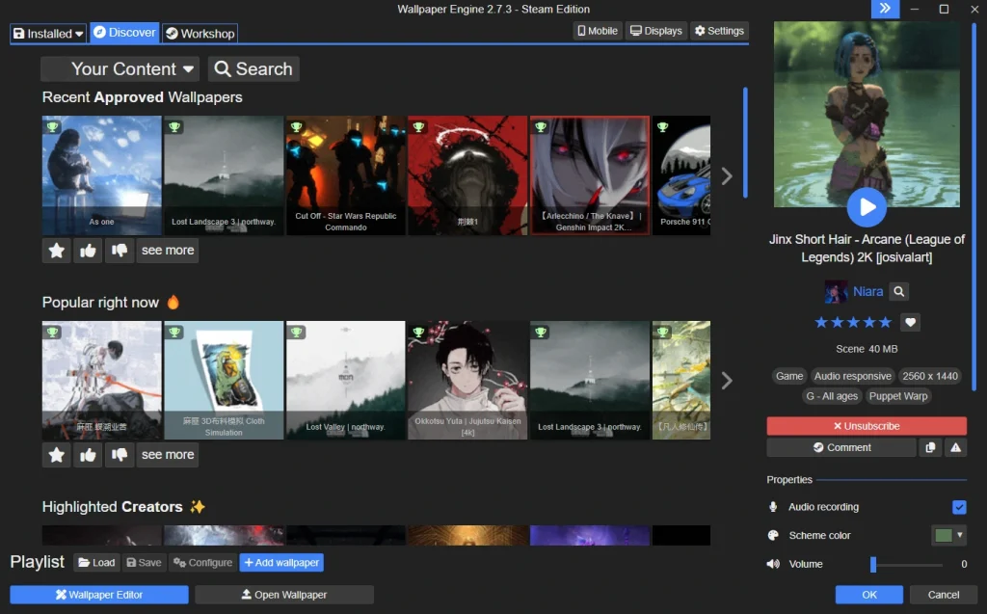The width and height of the screenshot is (987, 614).
Task: Click the copy icon next to Comment
Action: (930, 447)
